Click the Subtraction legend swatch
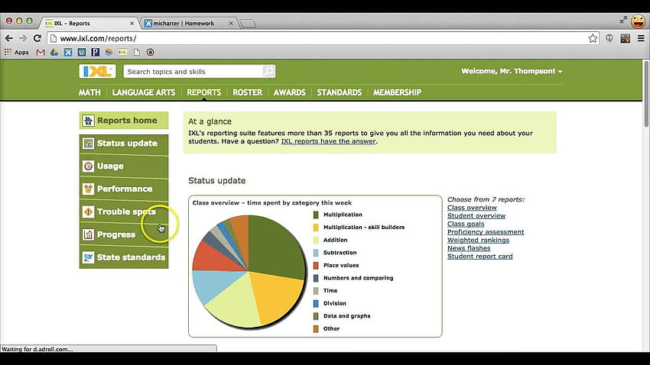Image resolution: width=650 pixels, height=365 pixels. click(x=316, y=253)
